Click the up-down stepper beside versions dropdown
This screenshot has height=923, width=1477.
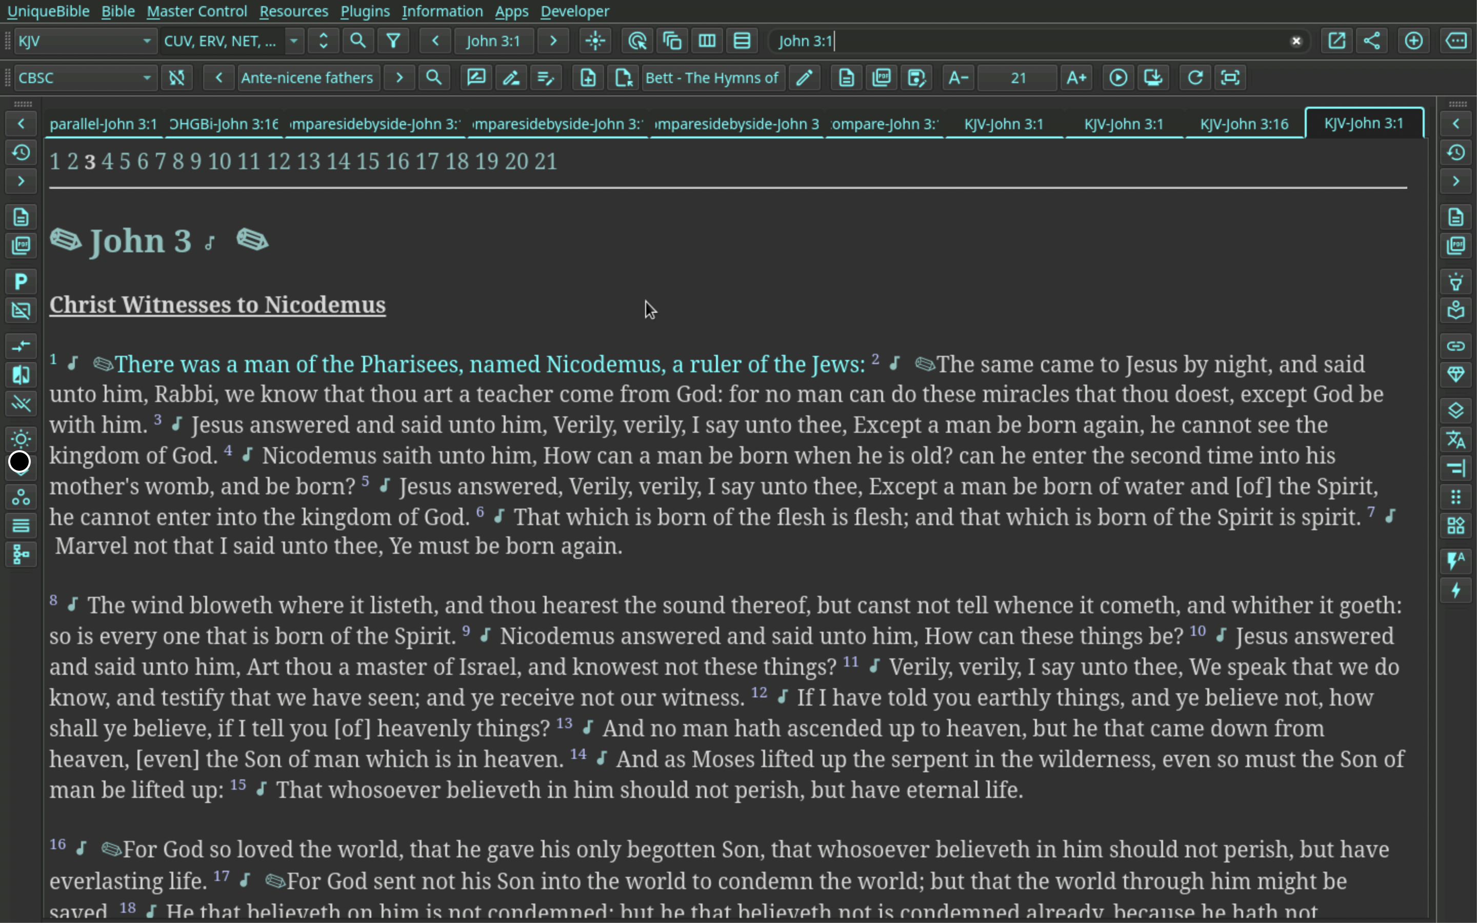pyautogui.click(x=323, y=41)
